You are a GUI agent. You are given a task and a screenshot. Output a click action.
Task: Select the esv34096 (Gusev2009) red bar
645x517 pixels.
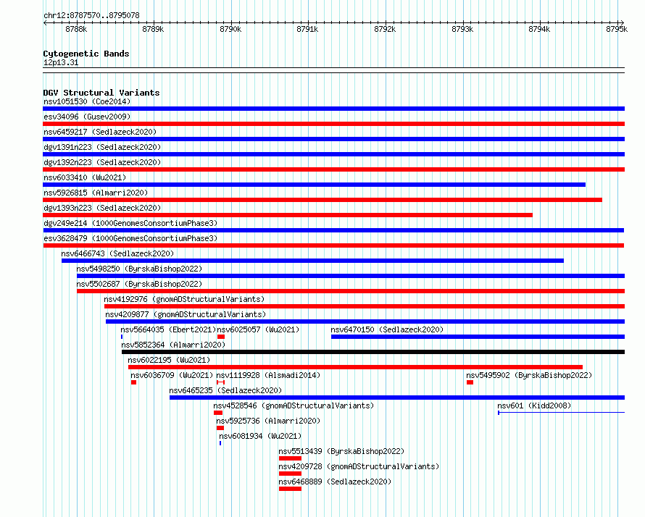pyautogui.click(x=333, y=124)
